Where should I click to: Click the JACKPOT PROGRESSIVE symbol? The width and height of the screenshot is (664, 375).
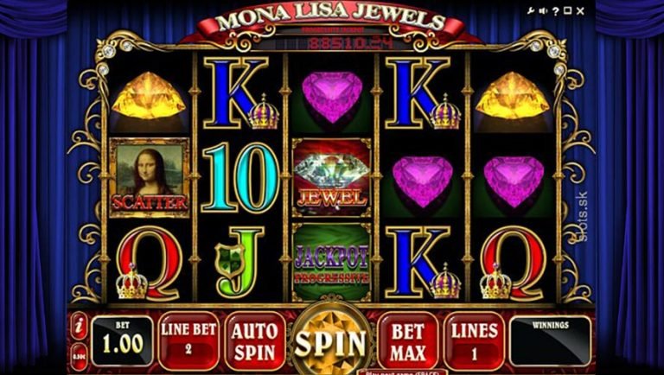(332, 263)
